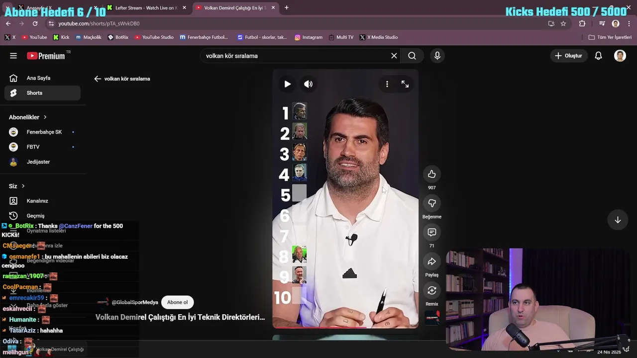This screenshot has height=358, width=637.
Task: Open the notifications bell
Action: tap(598, 56)
